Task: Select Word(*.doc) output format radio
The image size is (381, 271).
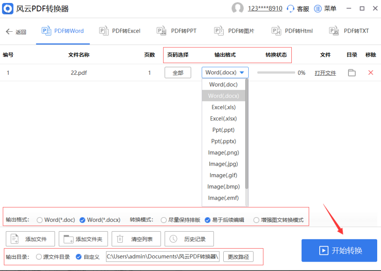Action: point(40,220)
